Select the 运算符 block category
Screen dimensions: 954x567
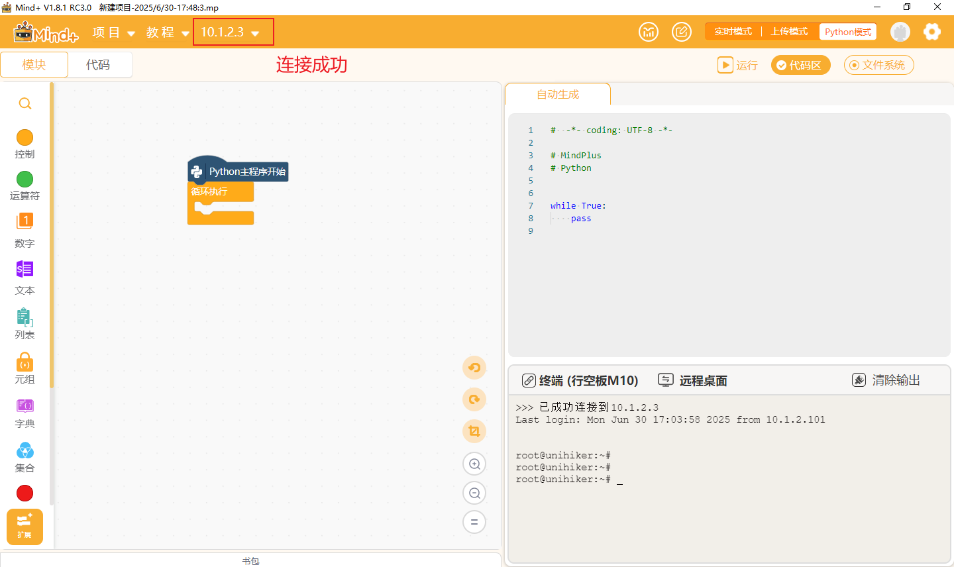25,186
